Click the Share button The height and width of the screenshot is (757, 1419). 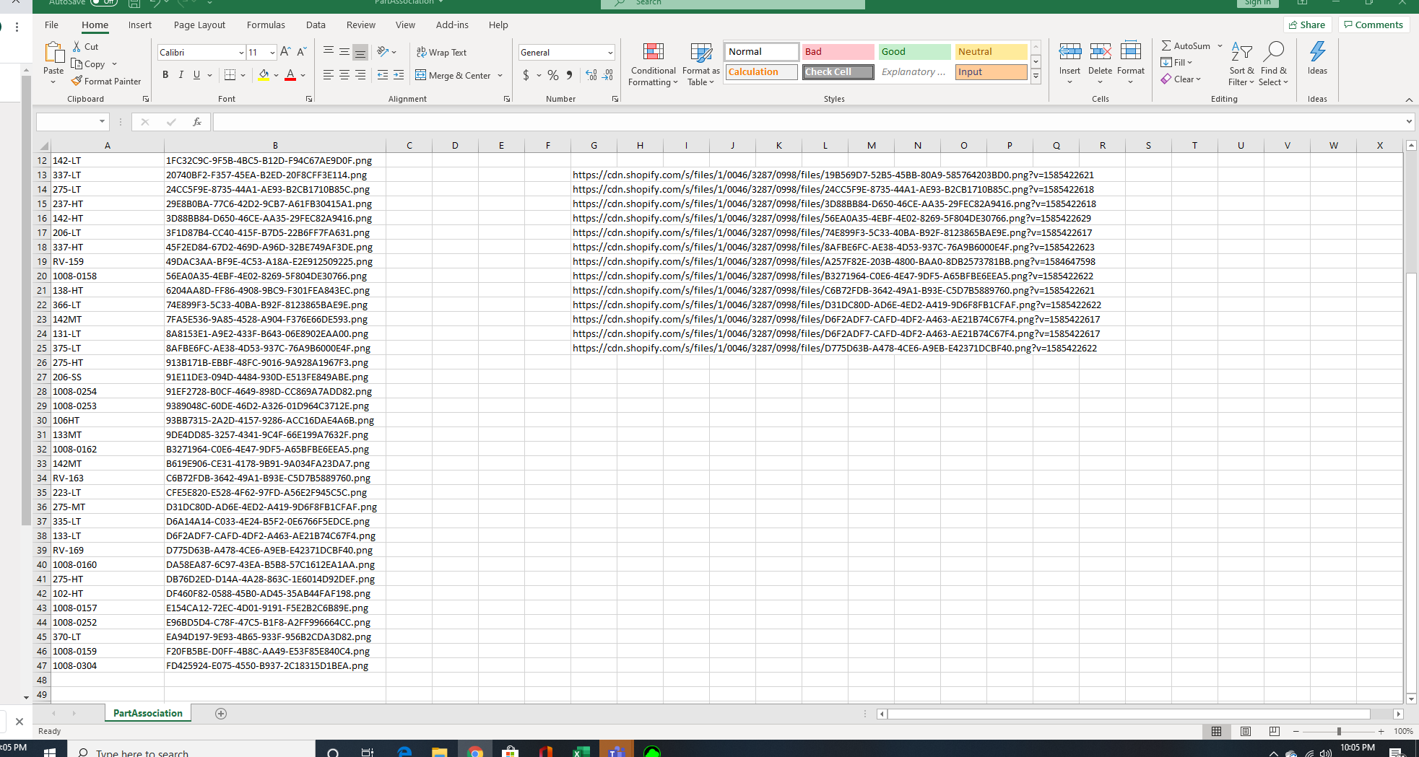click(1307, 24)
